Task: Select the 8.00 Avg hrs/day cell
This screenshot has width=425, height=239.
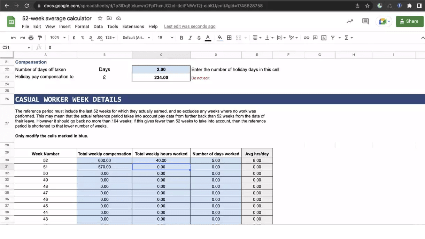Action: [x=257, y=160]
